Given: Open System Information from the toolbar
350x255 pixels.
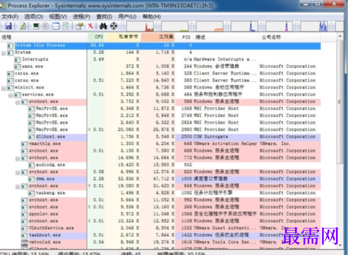Looking at the screenshot, I should pyautogui.click(x=36, y=26).
